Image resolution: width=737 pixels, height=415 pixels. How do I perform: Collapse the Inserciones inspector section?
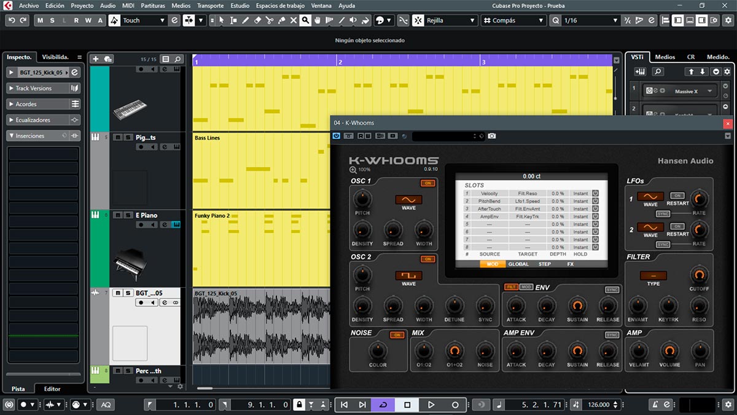click(44, 136)
